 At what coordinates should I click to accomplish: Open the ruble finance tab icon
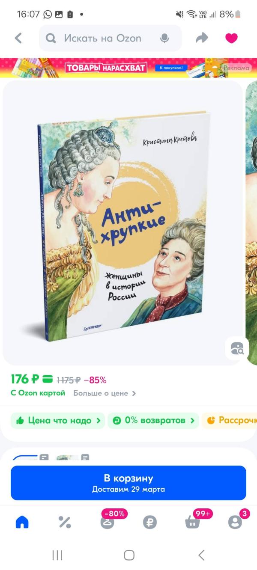[150, 522]
